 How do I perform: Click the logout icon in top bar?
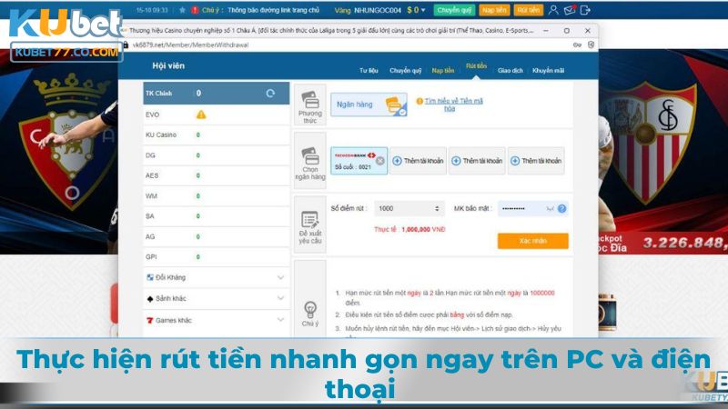coord(584,10)
